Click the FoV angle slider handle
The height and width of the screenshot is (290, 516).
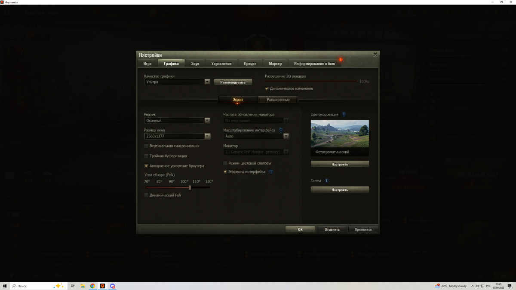tap(190, 187)
